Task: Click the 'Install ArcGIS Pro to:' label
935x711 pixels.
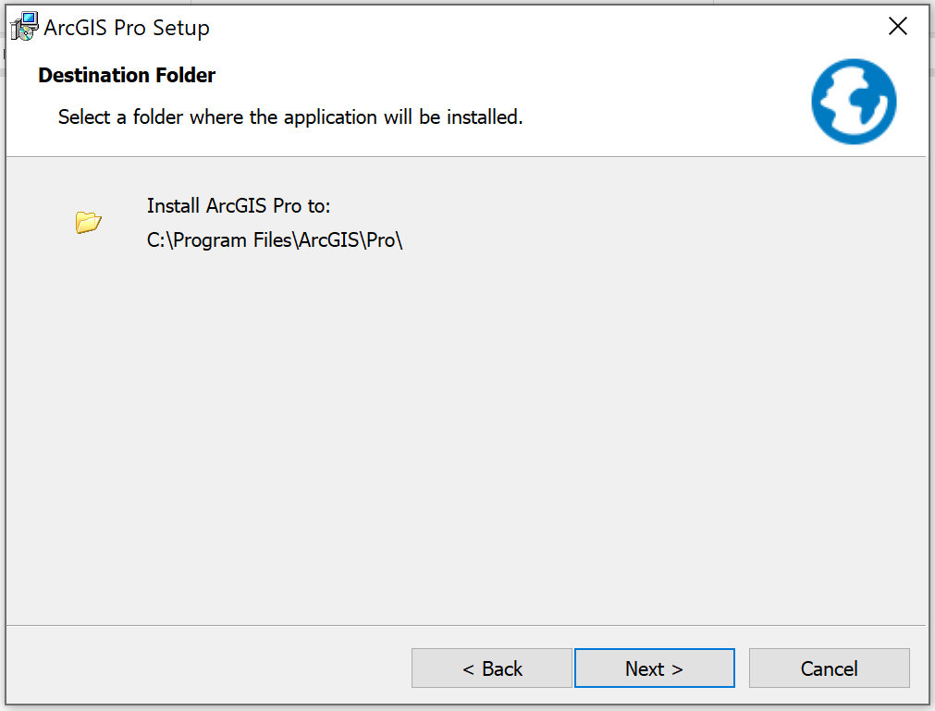Action: coord(239,205)
